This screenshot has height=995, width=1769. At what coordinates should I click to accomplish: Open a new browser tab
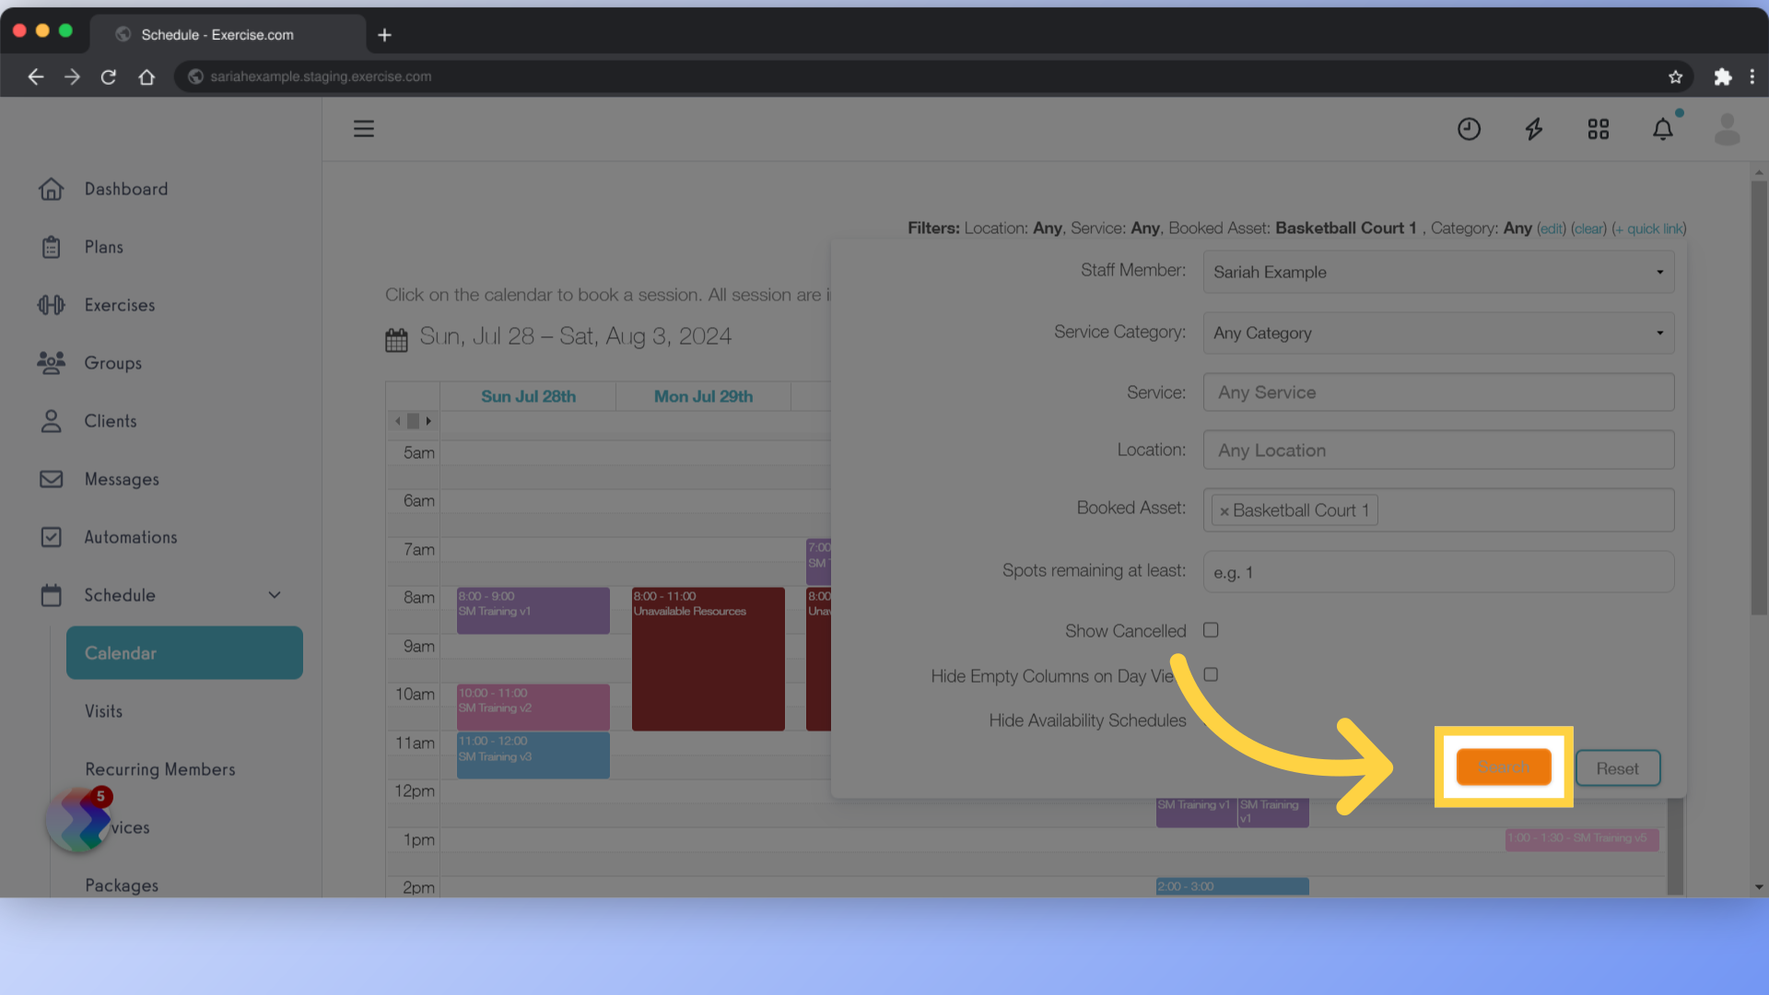click(x=385, y=35)
